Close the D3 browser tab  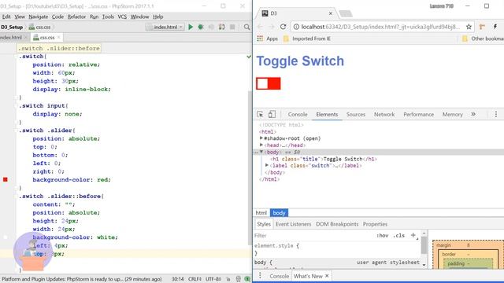tap(331, 13)
